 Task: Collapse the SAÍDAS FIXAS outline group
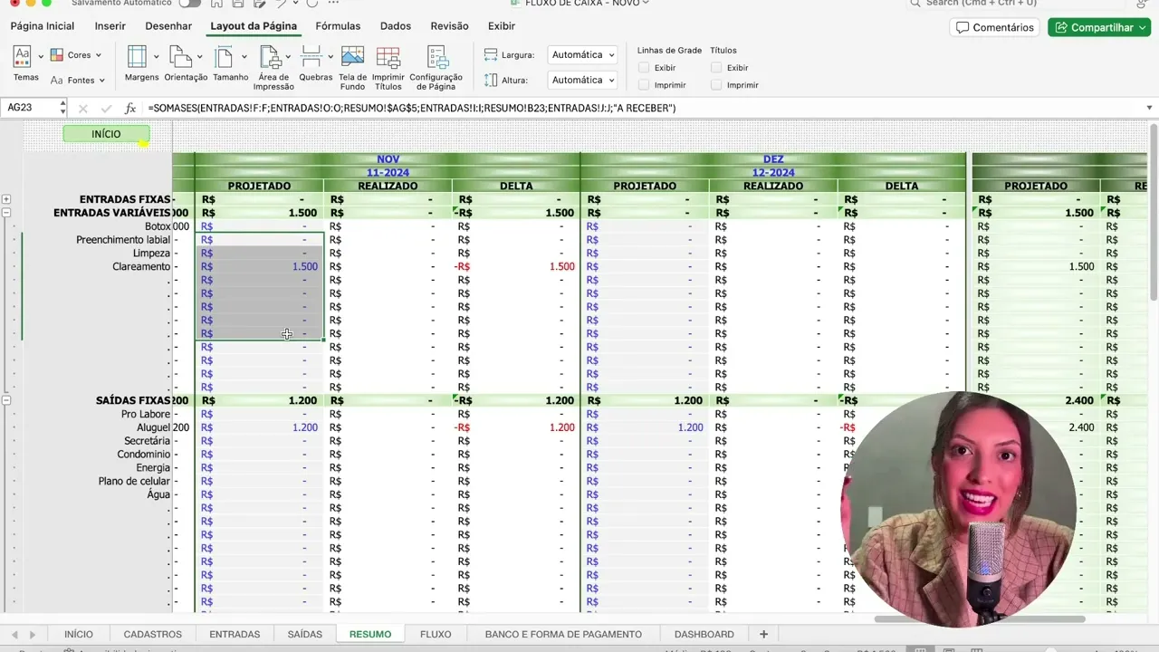(6, 400)
